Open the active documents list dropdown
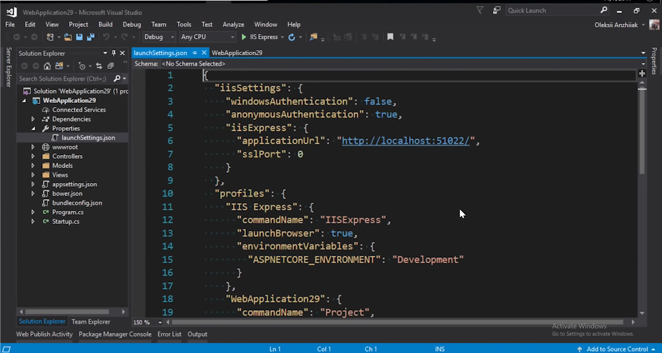Image resolution: width=662 pixels, height=353 pixels. point(643,53)
